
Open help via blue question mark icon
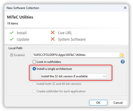coord(123,62)
